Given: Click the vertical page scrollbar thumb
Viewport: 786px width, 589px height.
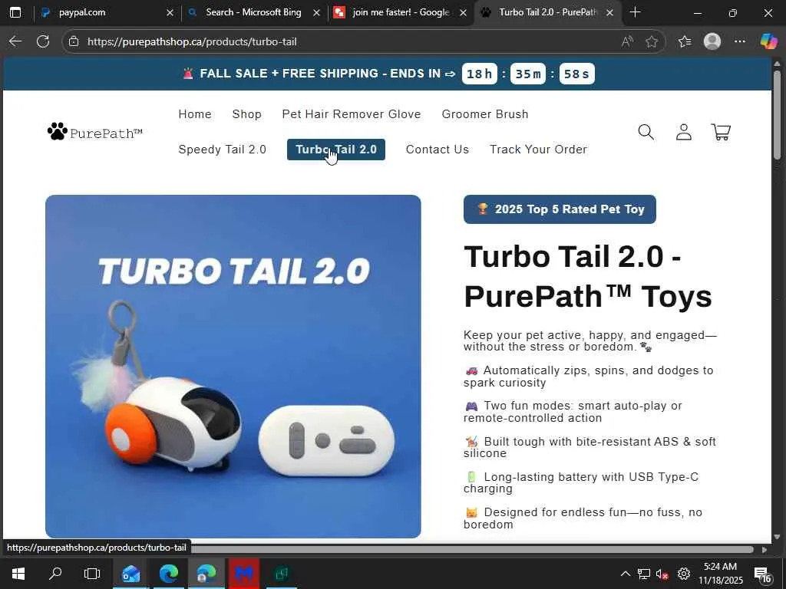Looking at the screenshot, I should pos(777,115).
